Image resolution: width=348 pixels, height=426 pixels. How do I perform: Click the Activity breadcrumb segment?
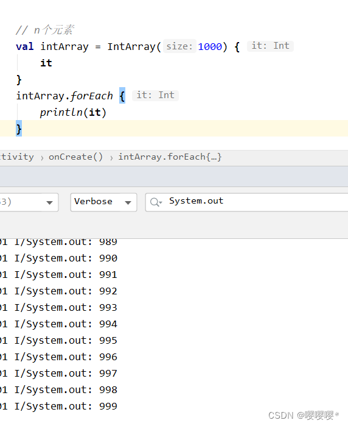point(17,157)
